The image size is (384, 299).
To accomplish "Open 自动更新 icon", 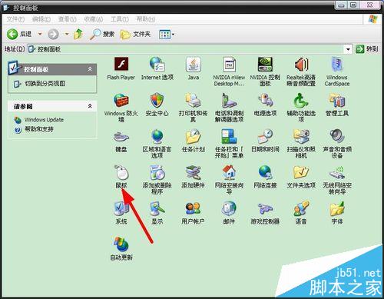I will point(121,244).
